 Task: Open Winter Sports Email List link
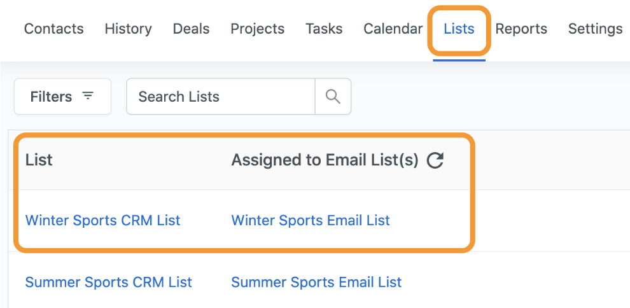(x=311, y=221)
